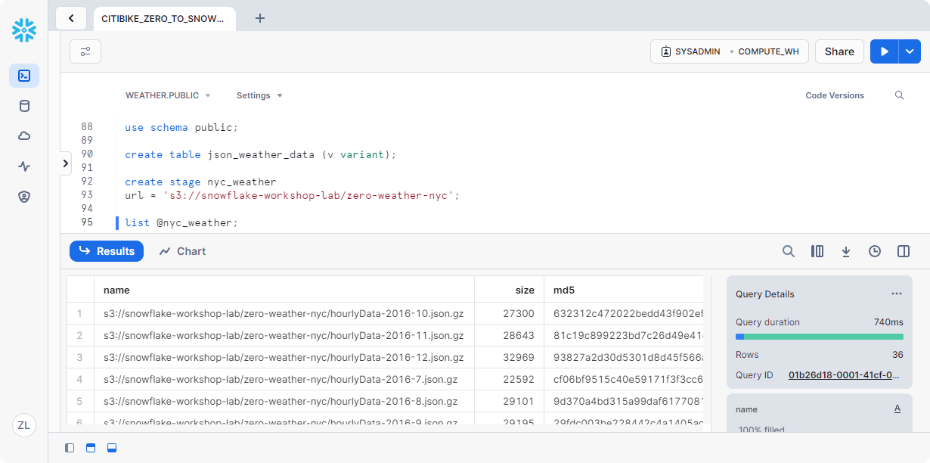This screenshot has width=930, height=463.
Task: Open the run options dropdown arrow
Action: coord(910,51)
